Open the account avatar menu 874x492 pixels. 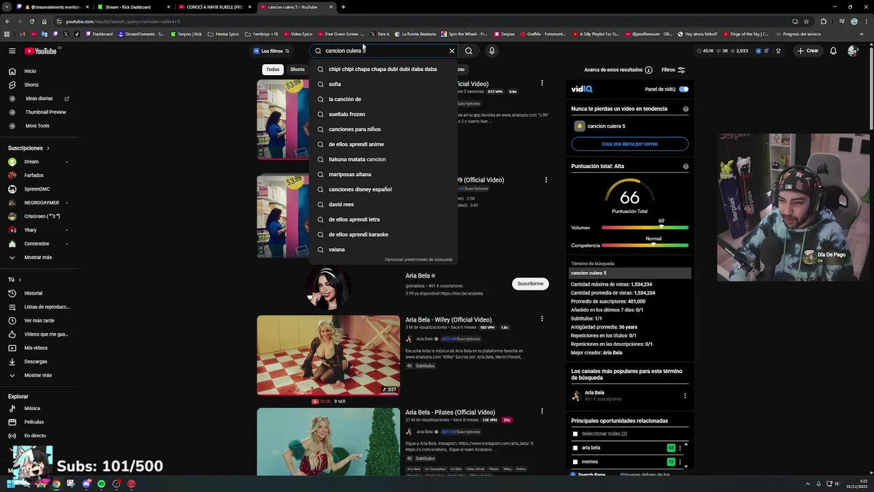[852, 51]
